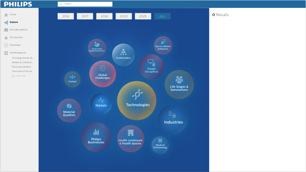Go to Home in sidebar
This screenshot has width=306, height=172.
[13, 14]
